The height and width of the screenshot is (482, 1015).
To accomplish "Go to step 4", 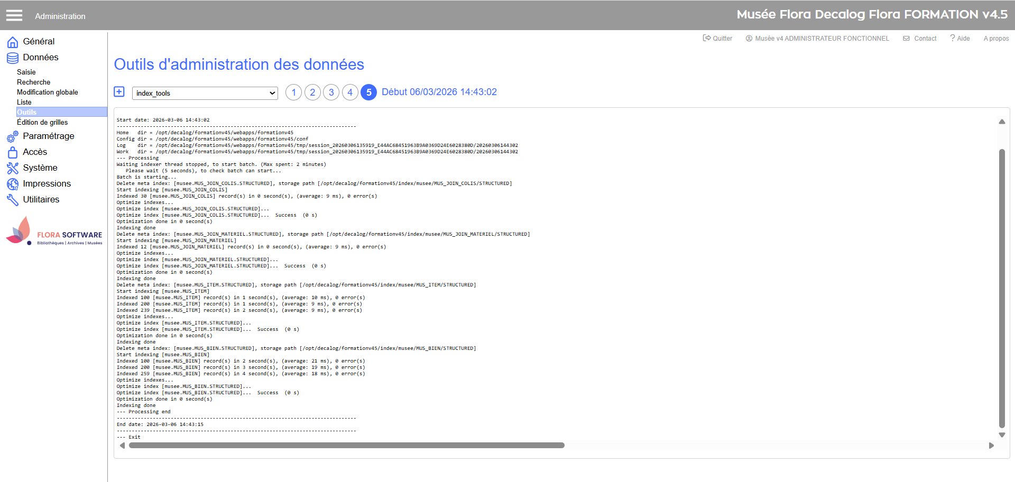I will (350, 92).
